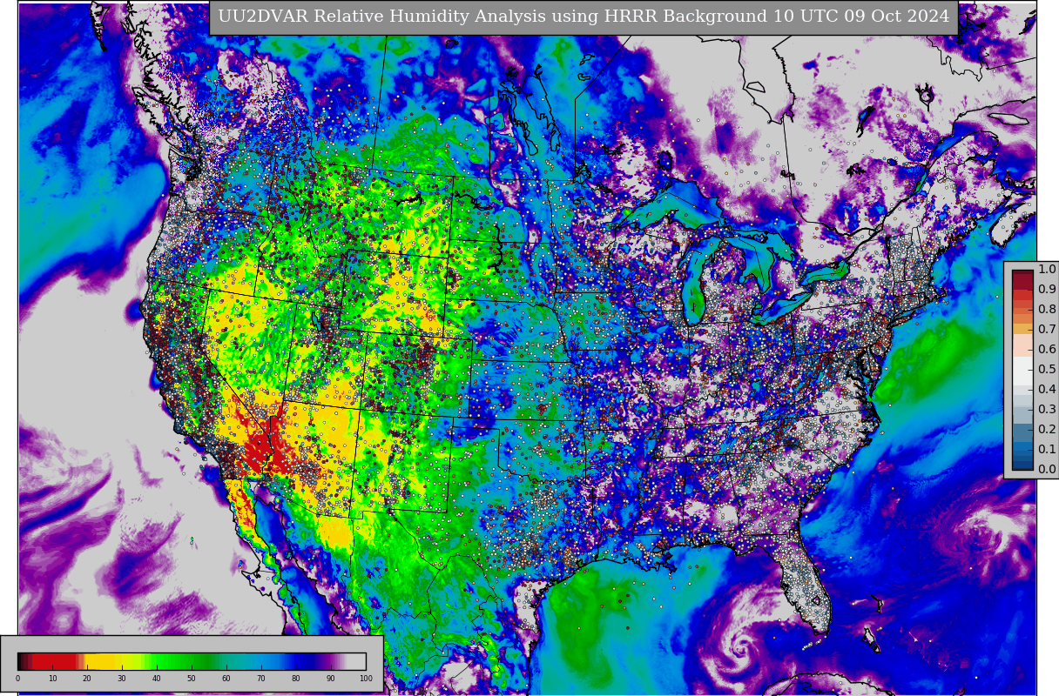
Task: Click the 30 tick on humidity colorbar
Action: click(122, 679)
